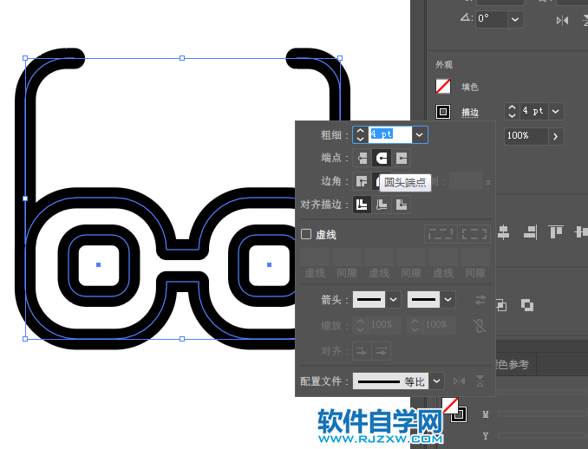Align dashes to corners and path ends

coord(474,234)
